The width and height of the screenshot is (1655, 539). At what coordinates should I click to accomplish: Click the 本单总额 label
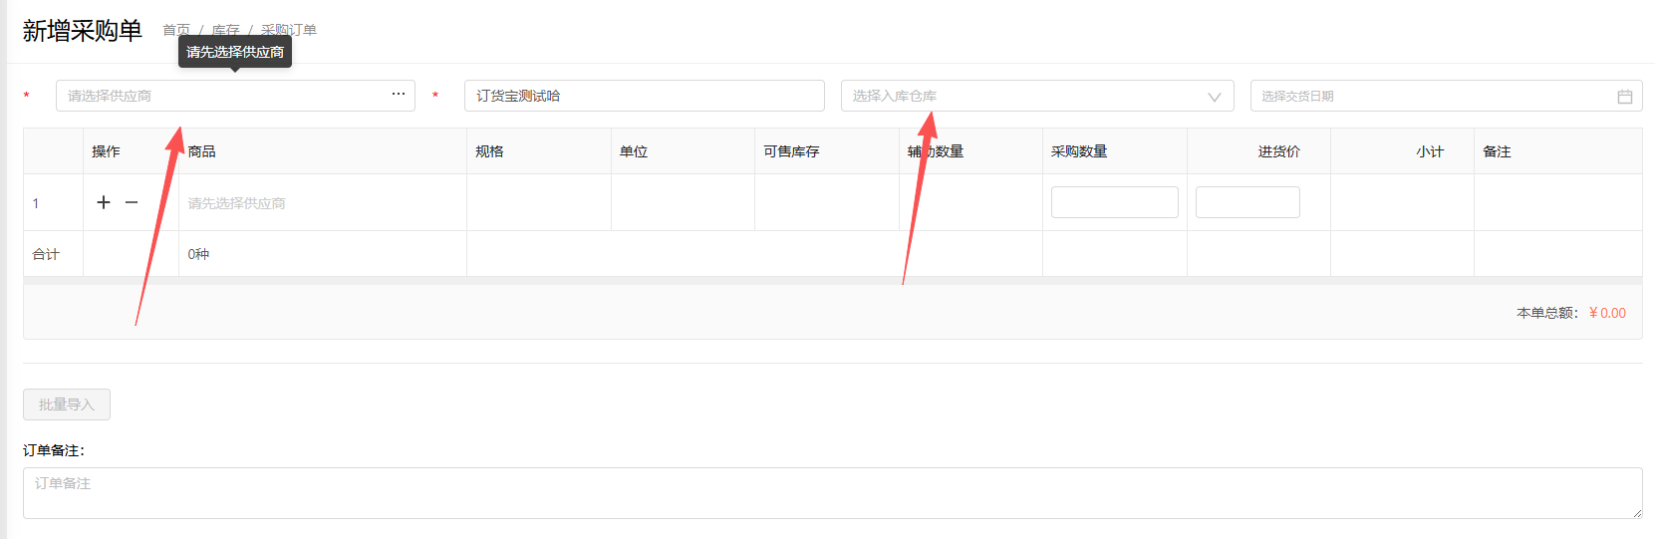click(x=1547, y=313)
